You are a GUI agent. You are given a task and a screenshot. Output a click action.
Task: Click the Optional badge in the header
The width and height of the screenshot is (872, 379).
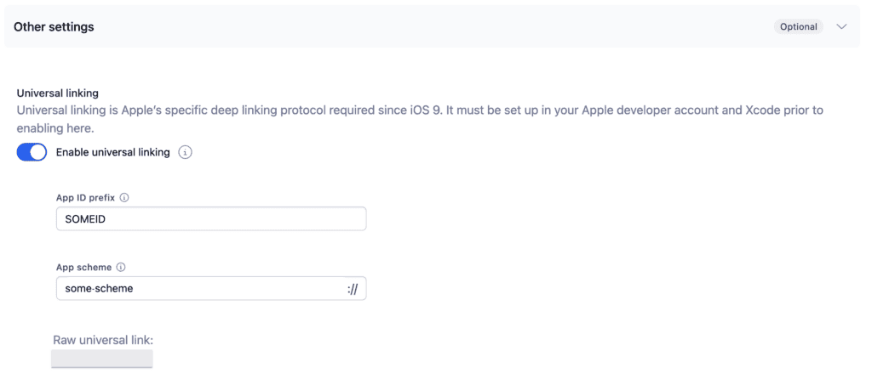tap(798, 26)
